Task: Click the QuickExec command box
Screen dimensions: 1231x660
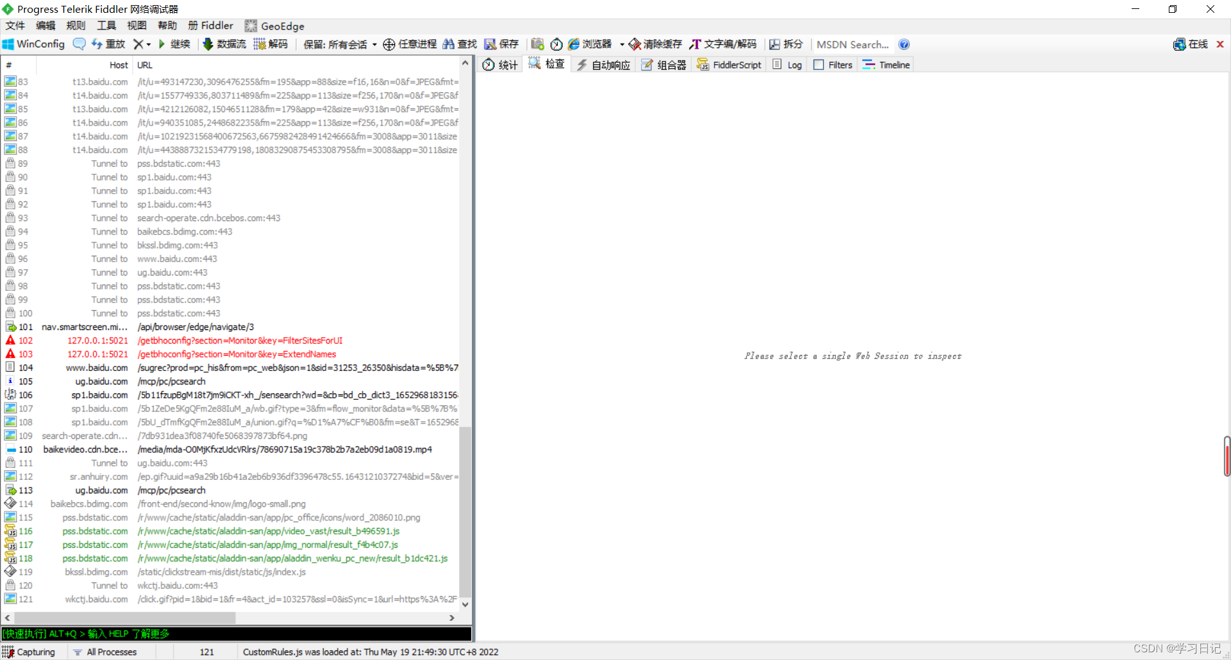Action: (237, 634)
